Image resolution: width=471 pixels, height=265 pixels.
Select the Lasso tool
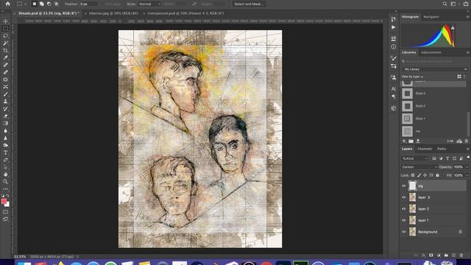[x=5, y=36]
